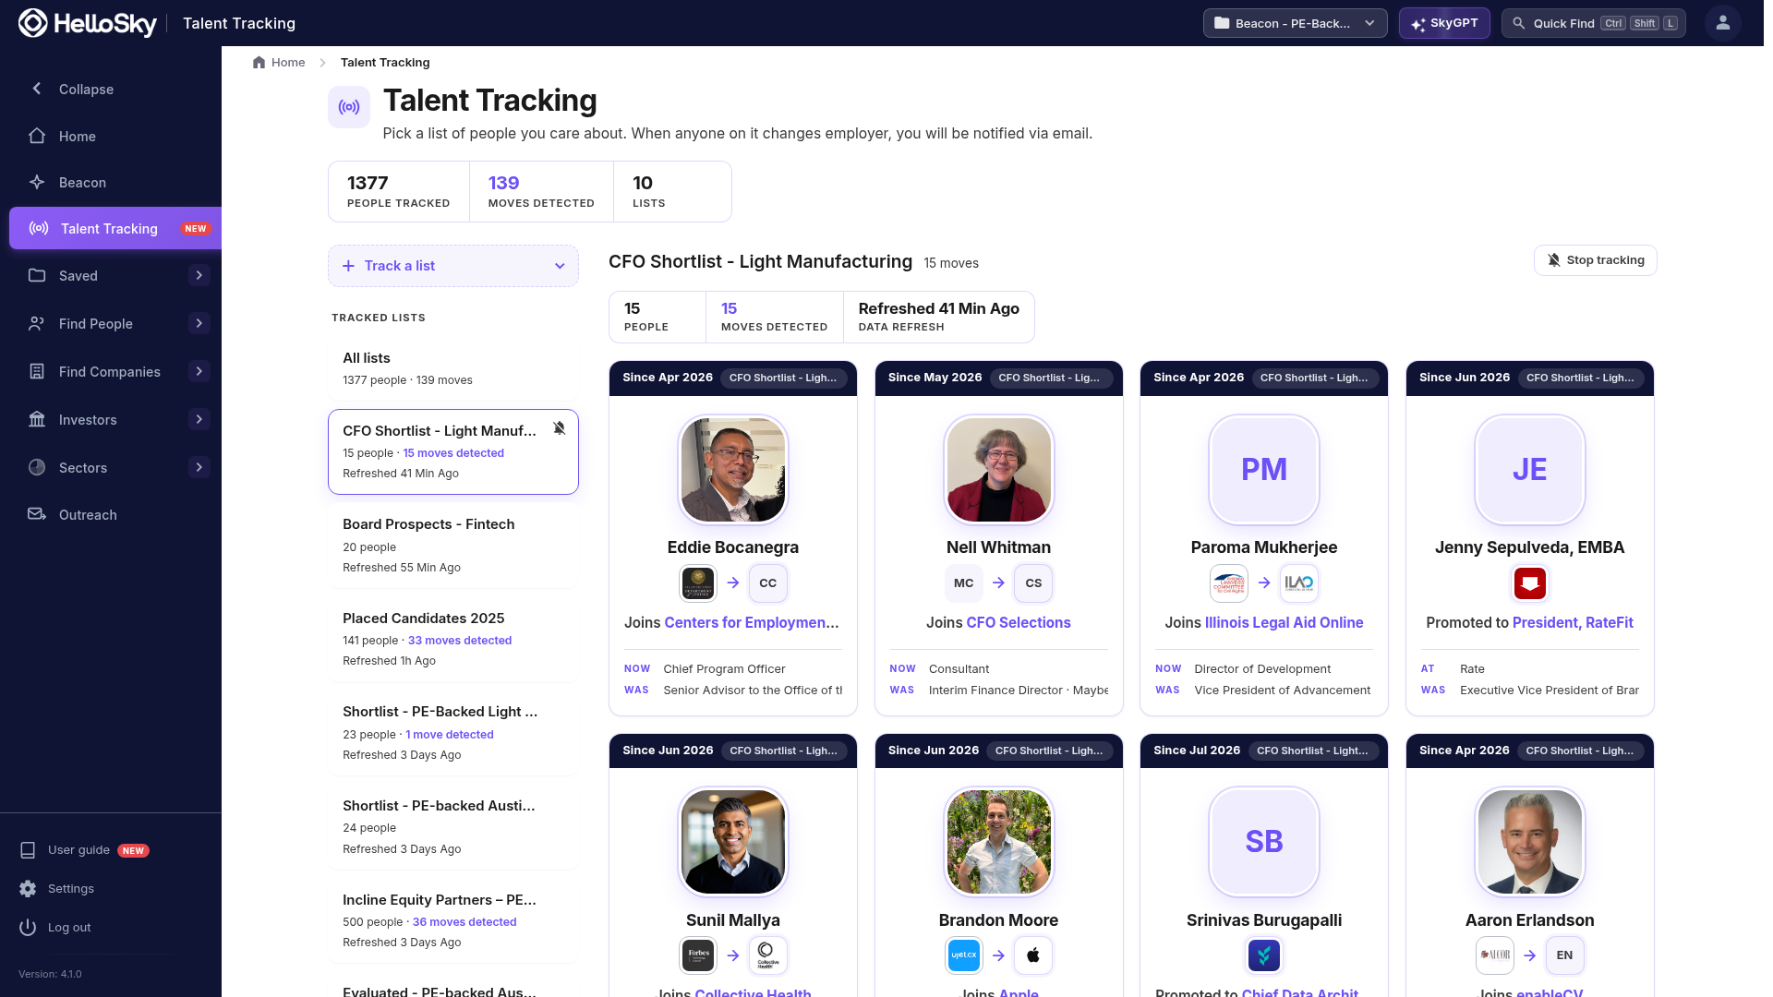
Task: Open Settings gear icon
Action: point(28,888)
